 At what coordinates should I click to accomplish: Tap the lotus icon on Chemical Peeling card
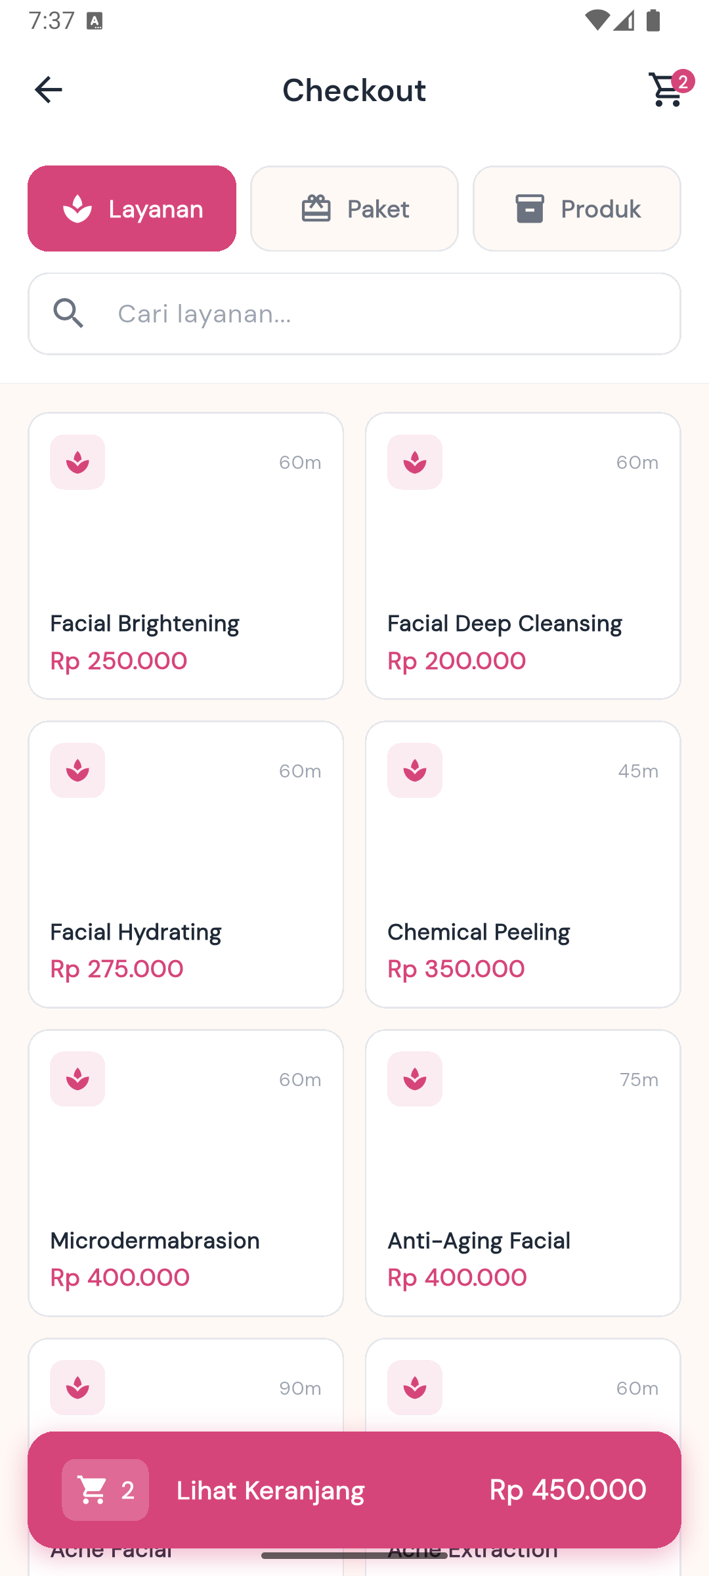(x=415, y=770)
